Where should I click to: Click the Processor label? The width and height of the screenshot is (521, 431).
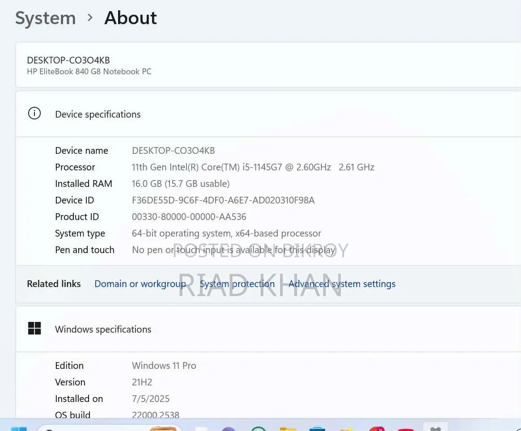pos(75,167)
